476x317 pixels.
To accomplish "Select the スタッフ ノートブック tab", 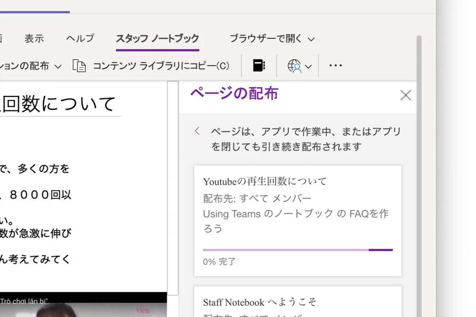I will point(157,38).
